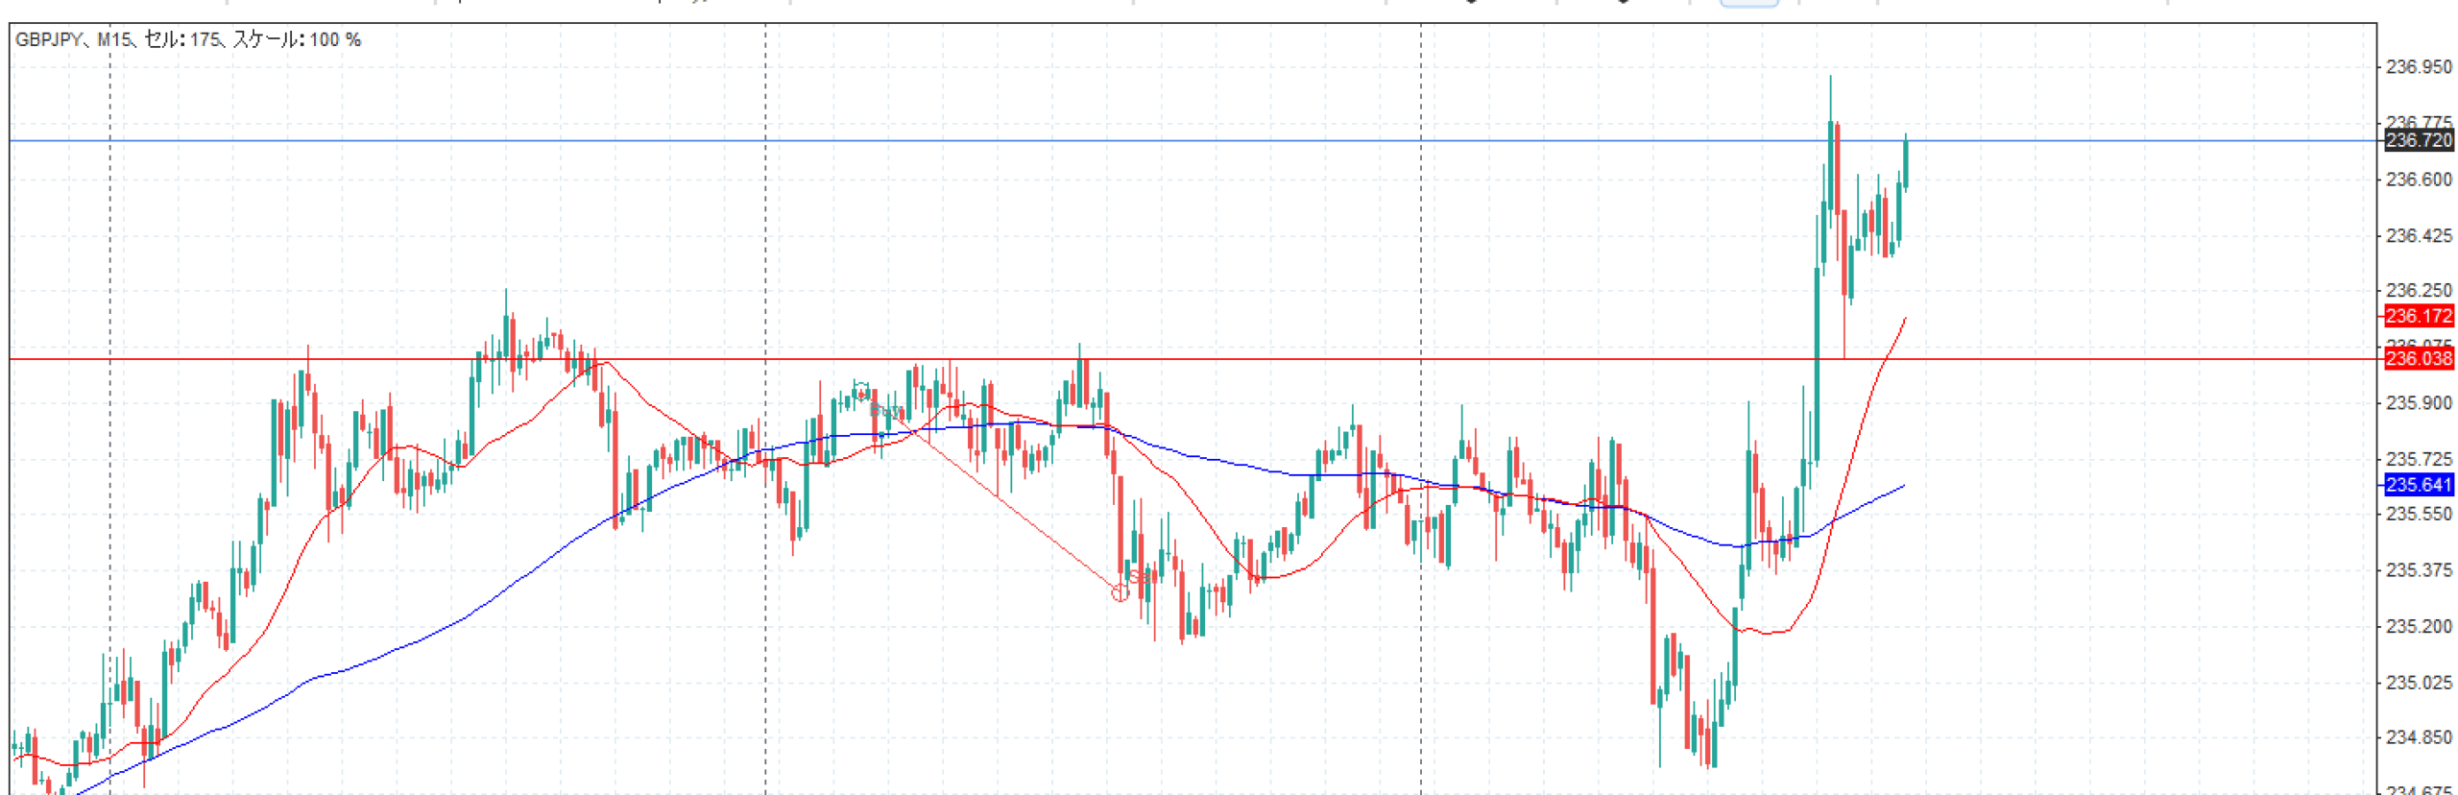Click the black 236.720 price label

pyautogui.click(x=2417, y=140)
